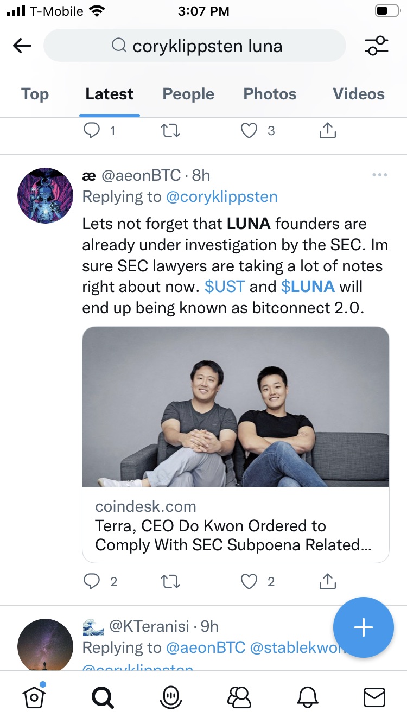Viewport: 407px width, 724px height.
Task: Open the @coryklippsten mention link
Action: click(221, 196)
